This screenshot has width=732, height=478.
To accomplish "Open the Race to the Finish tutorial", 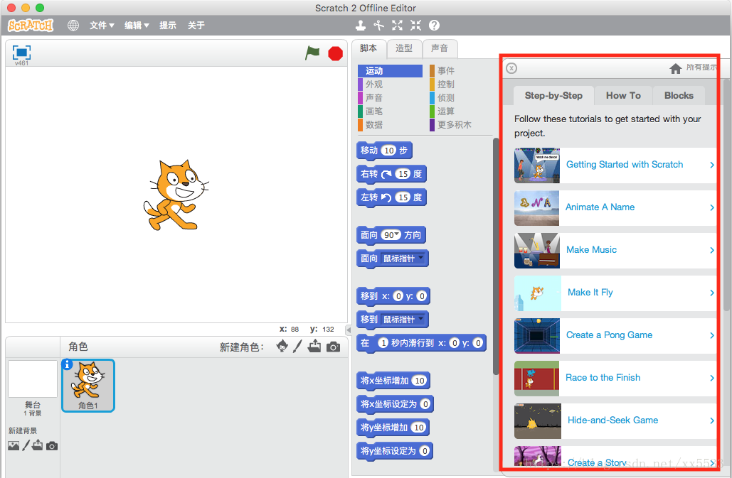I will (x=615, y=379).
